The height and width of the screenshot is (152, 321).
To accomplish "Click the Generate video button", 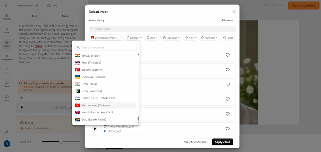I will (x=304, y=6).
